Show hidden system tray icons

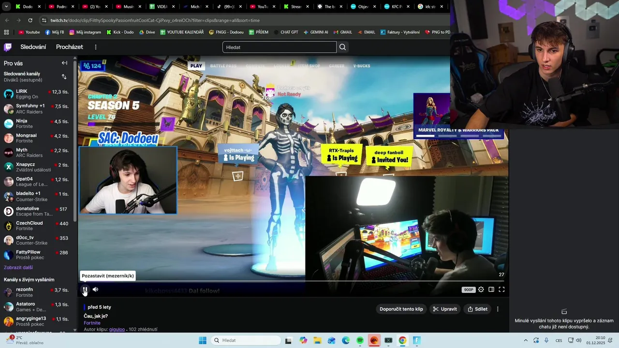526,340
